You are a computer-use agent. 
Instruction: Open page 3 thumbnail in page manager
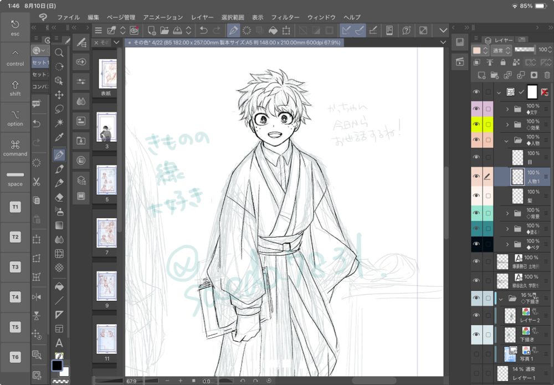[106, 126]
